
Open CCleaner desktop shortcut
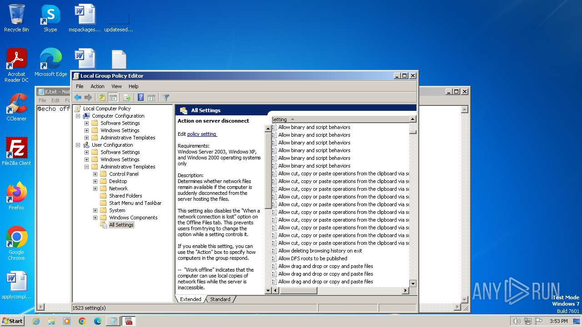click(16, 107)
